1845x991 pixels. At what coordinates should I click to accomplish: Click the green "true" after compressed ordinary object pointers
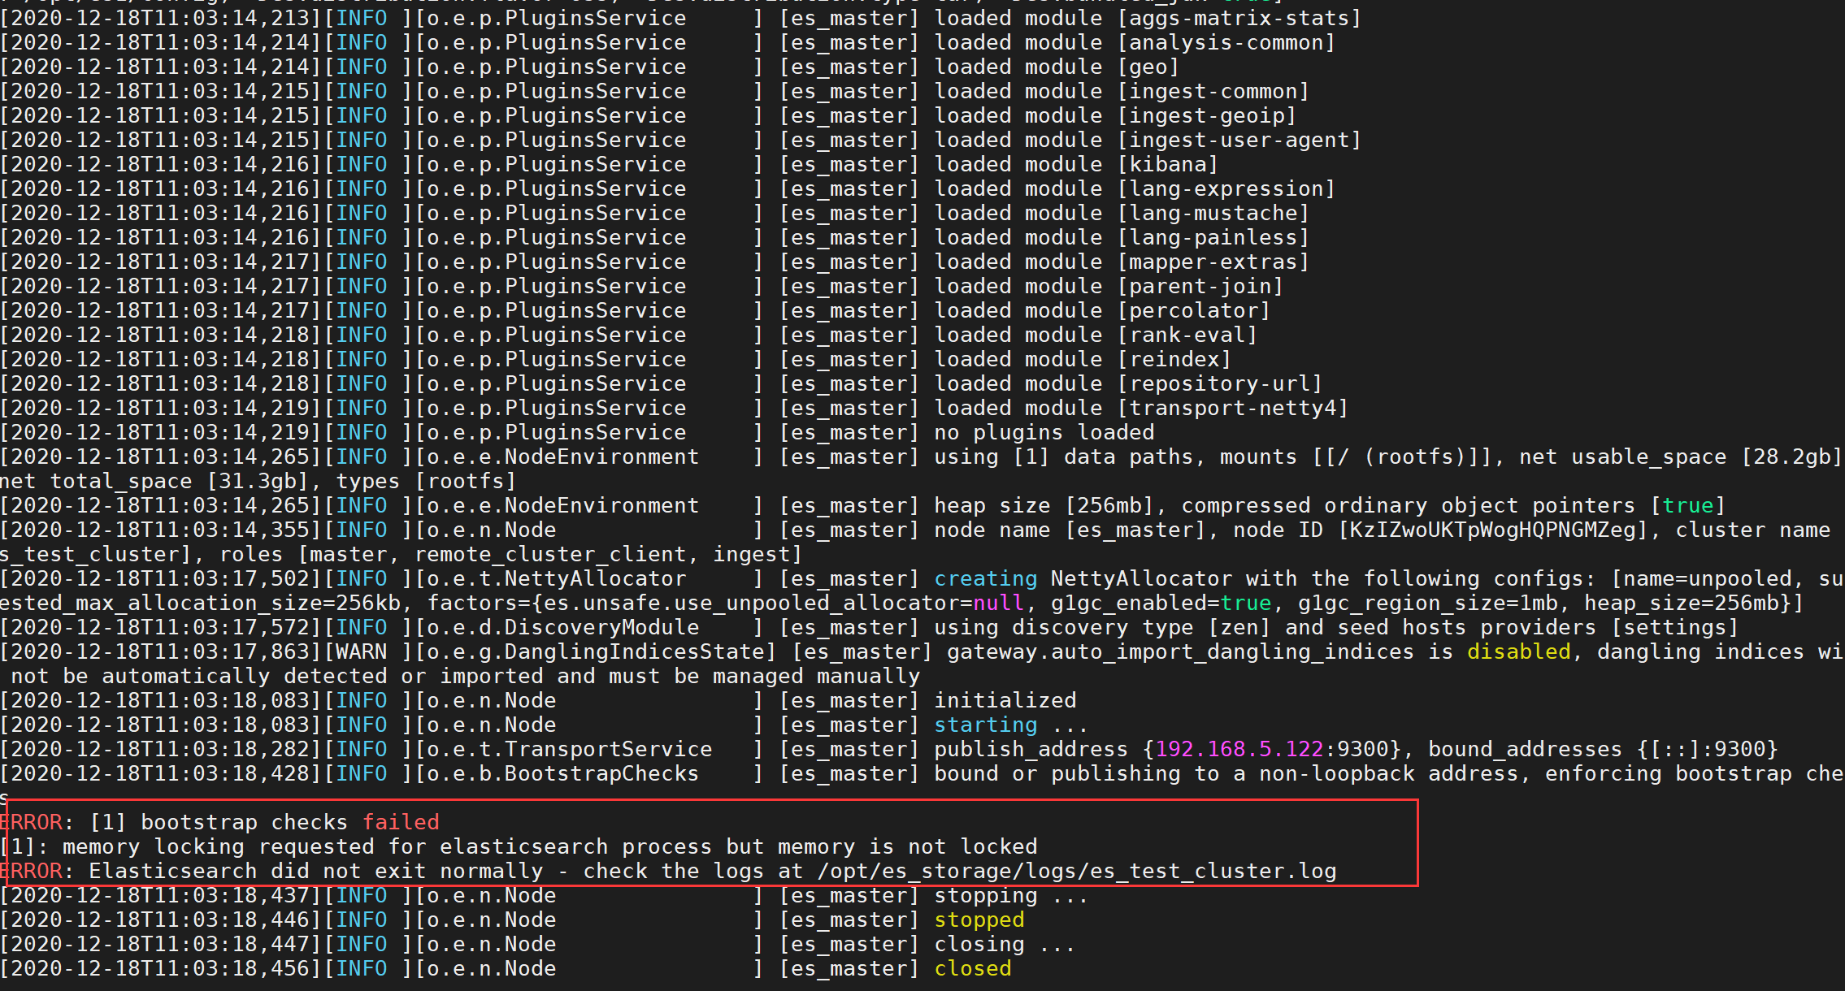point(1688,505)
